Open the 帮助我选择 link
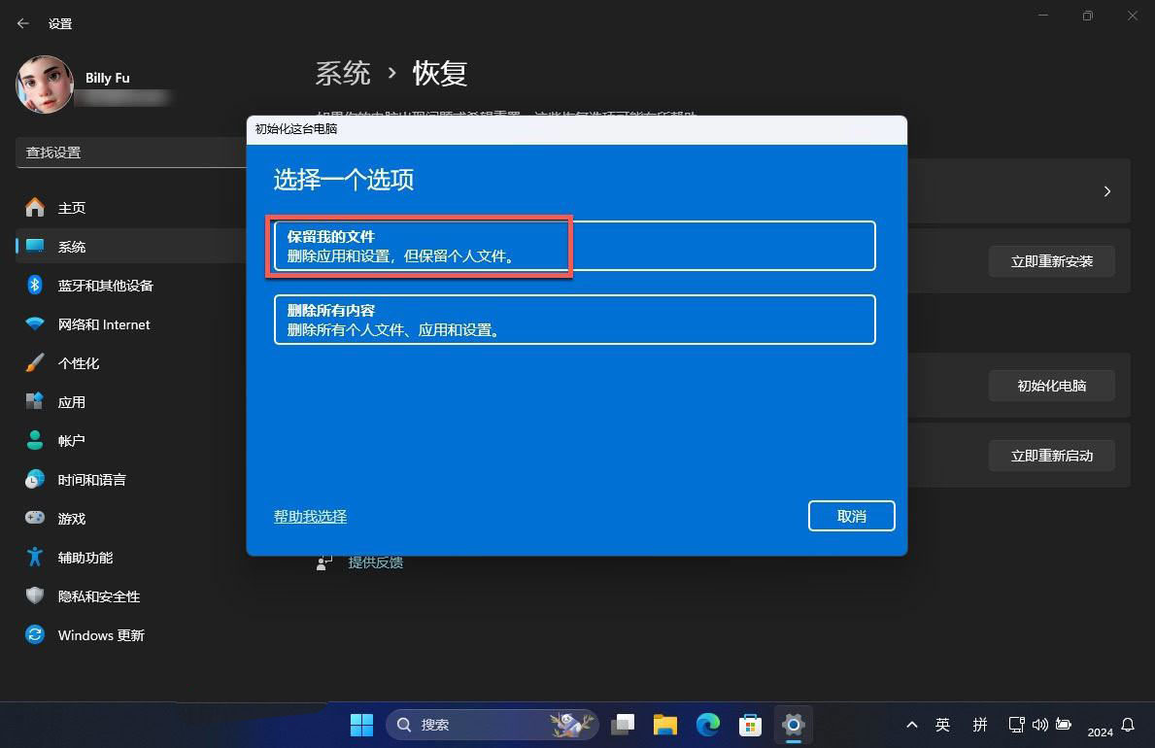The width and height of the screenshot is (1155, 748). (310, 517)
